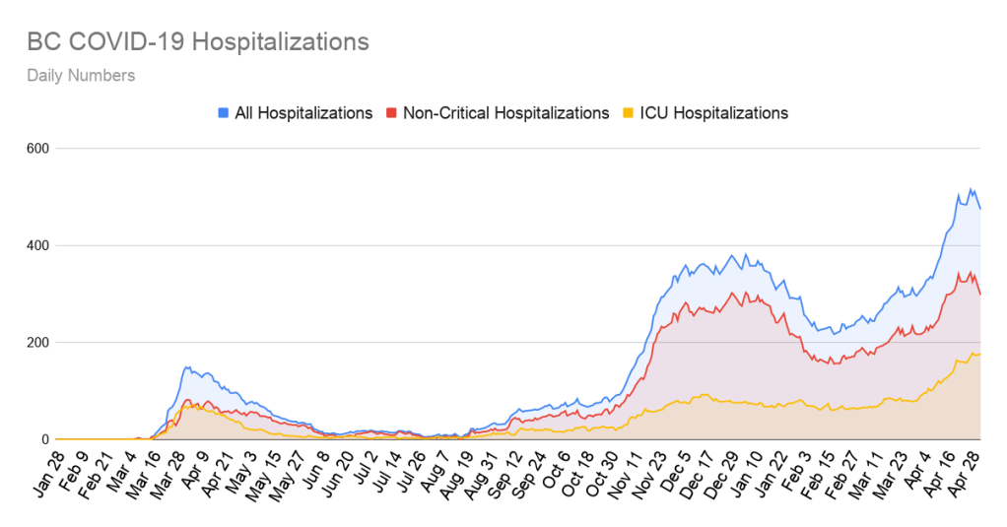Image resolution: width=1007 pixels, height=527 pixels.
Task: Select the All Hospitalizations legend label
Action: click(x=303, y=113)
